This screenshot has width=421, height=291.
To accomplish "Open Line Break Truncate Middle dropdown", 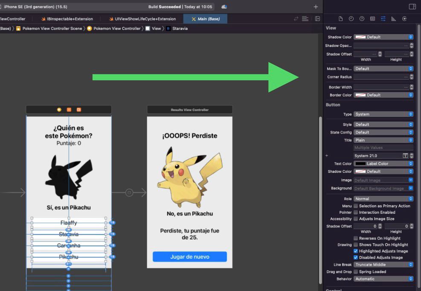I will [383, 265].
